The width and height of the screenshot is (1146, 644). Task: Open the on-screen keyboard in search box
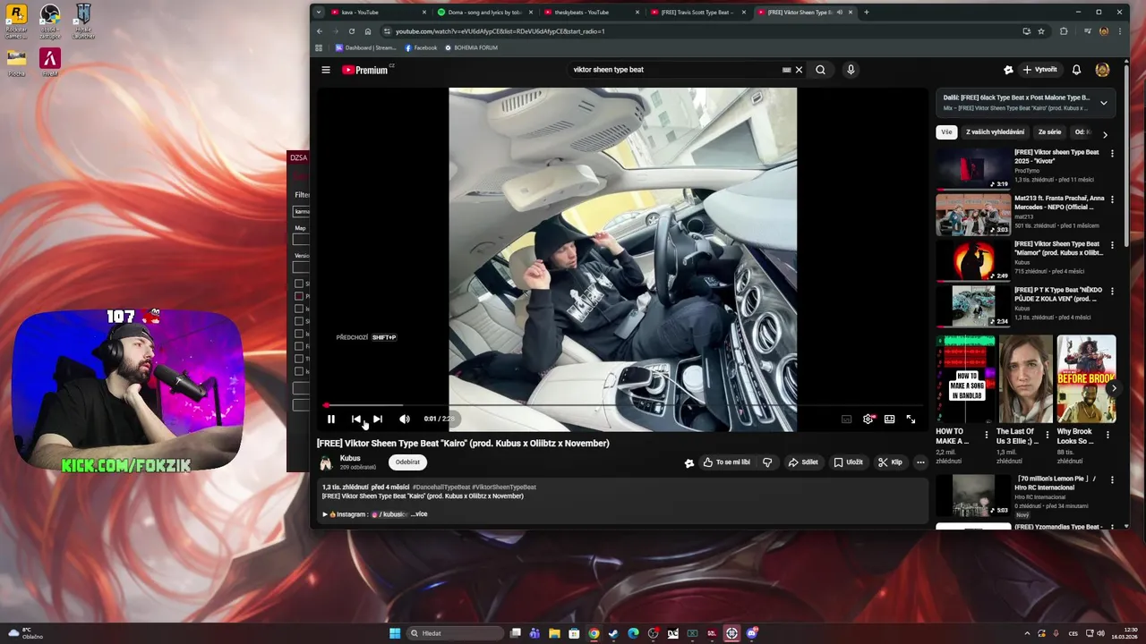pos(786,70)
